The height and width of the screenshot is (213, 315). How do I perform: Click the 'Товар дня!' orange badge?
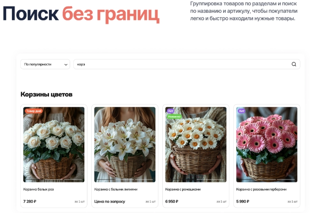(34, 111)
